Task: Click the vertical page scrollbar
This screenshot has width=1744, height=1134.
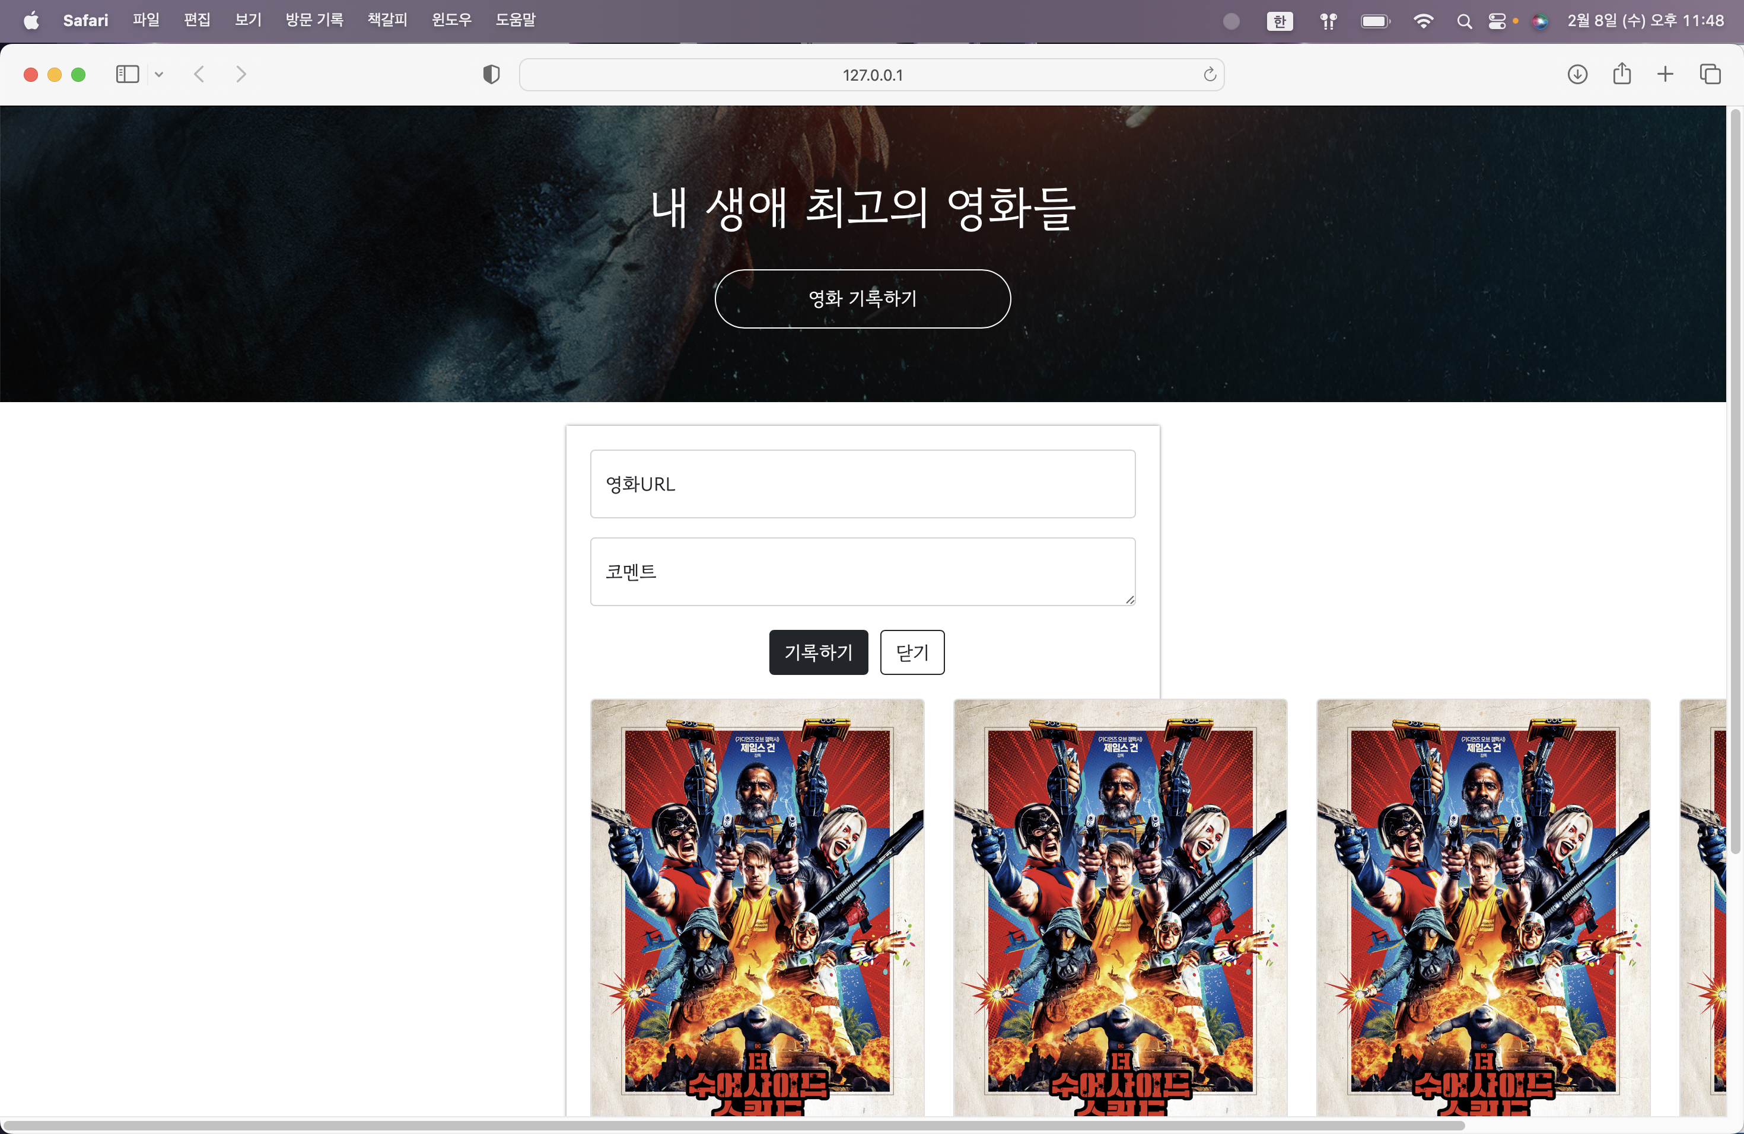Action: (1735, 482)
